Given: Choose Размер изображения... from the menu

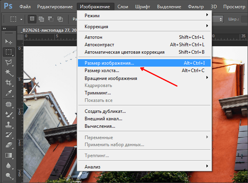Looking at the screenshot, I should click(144, 63).
